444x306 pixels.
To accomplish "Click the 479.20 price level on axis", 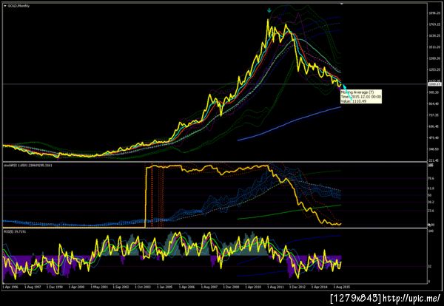I will click(434, 137).
